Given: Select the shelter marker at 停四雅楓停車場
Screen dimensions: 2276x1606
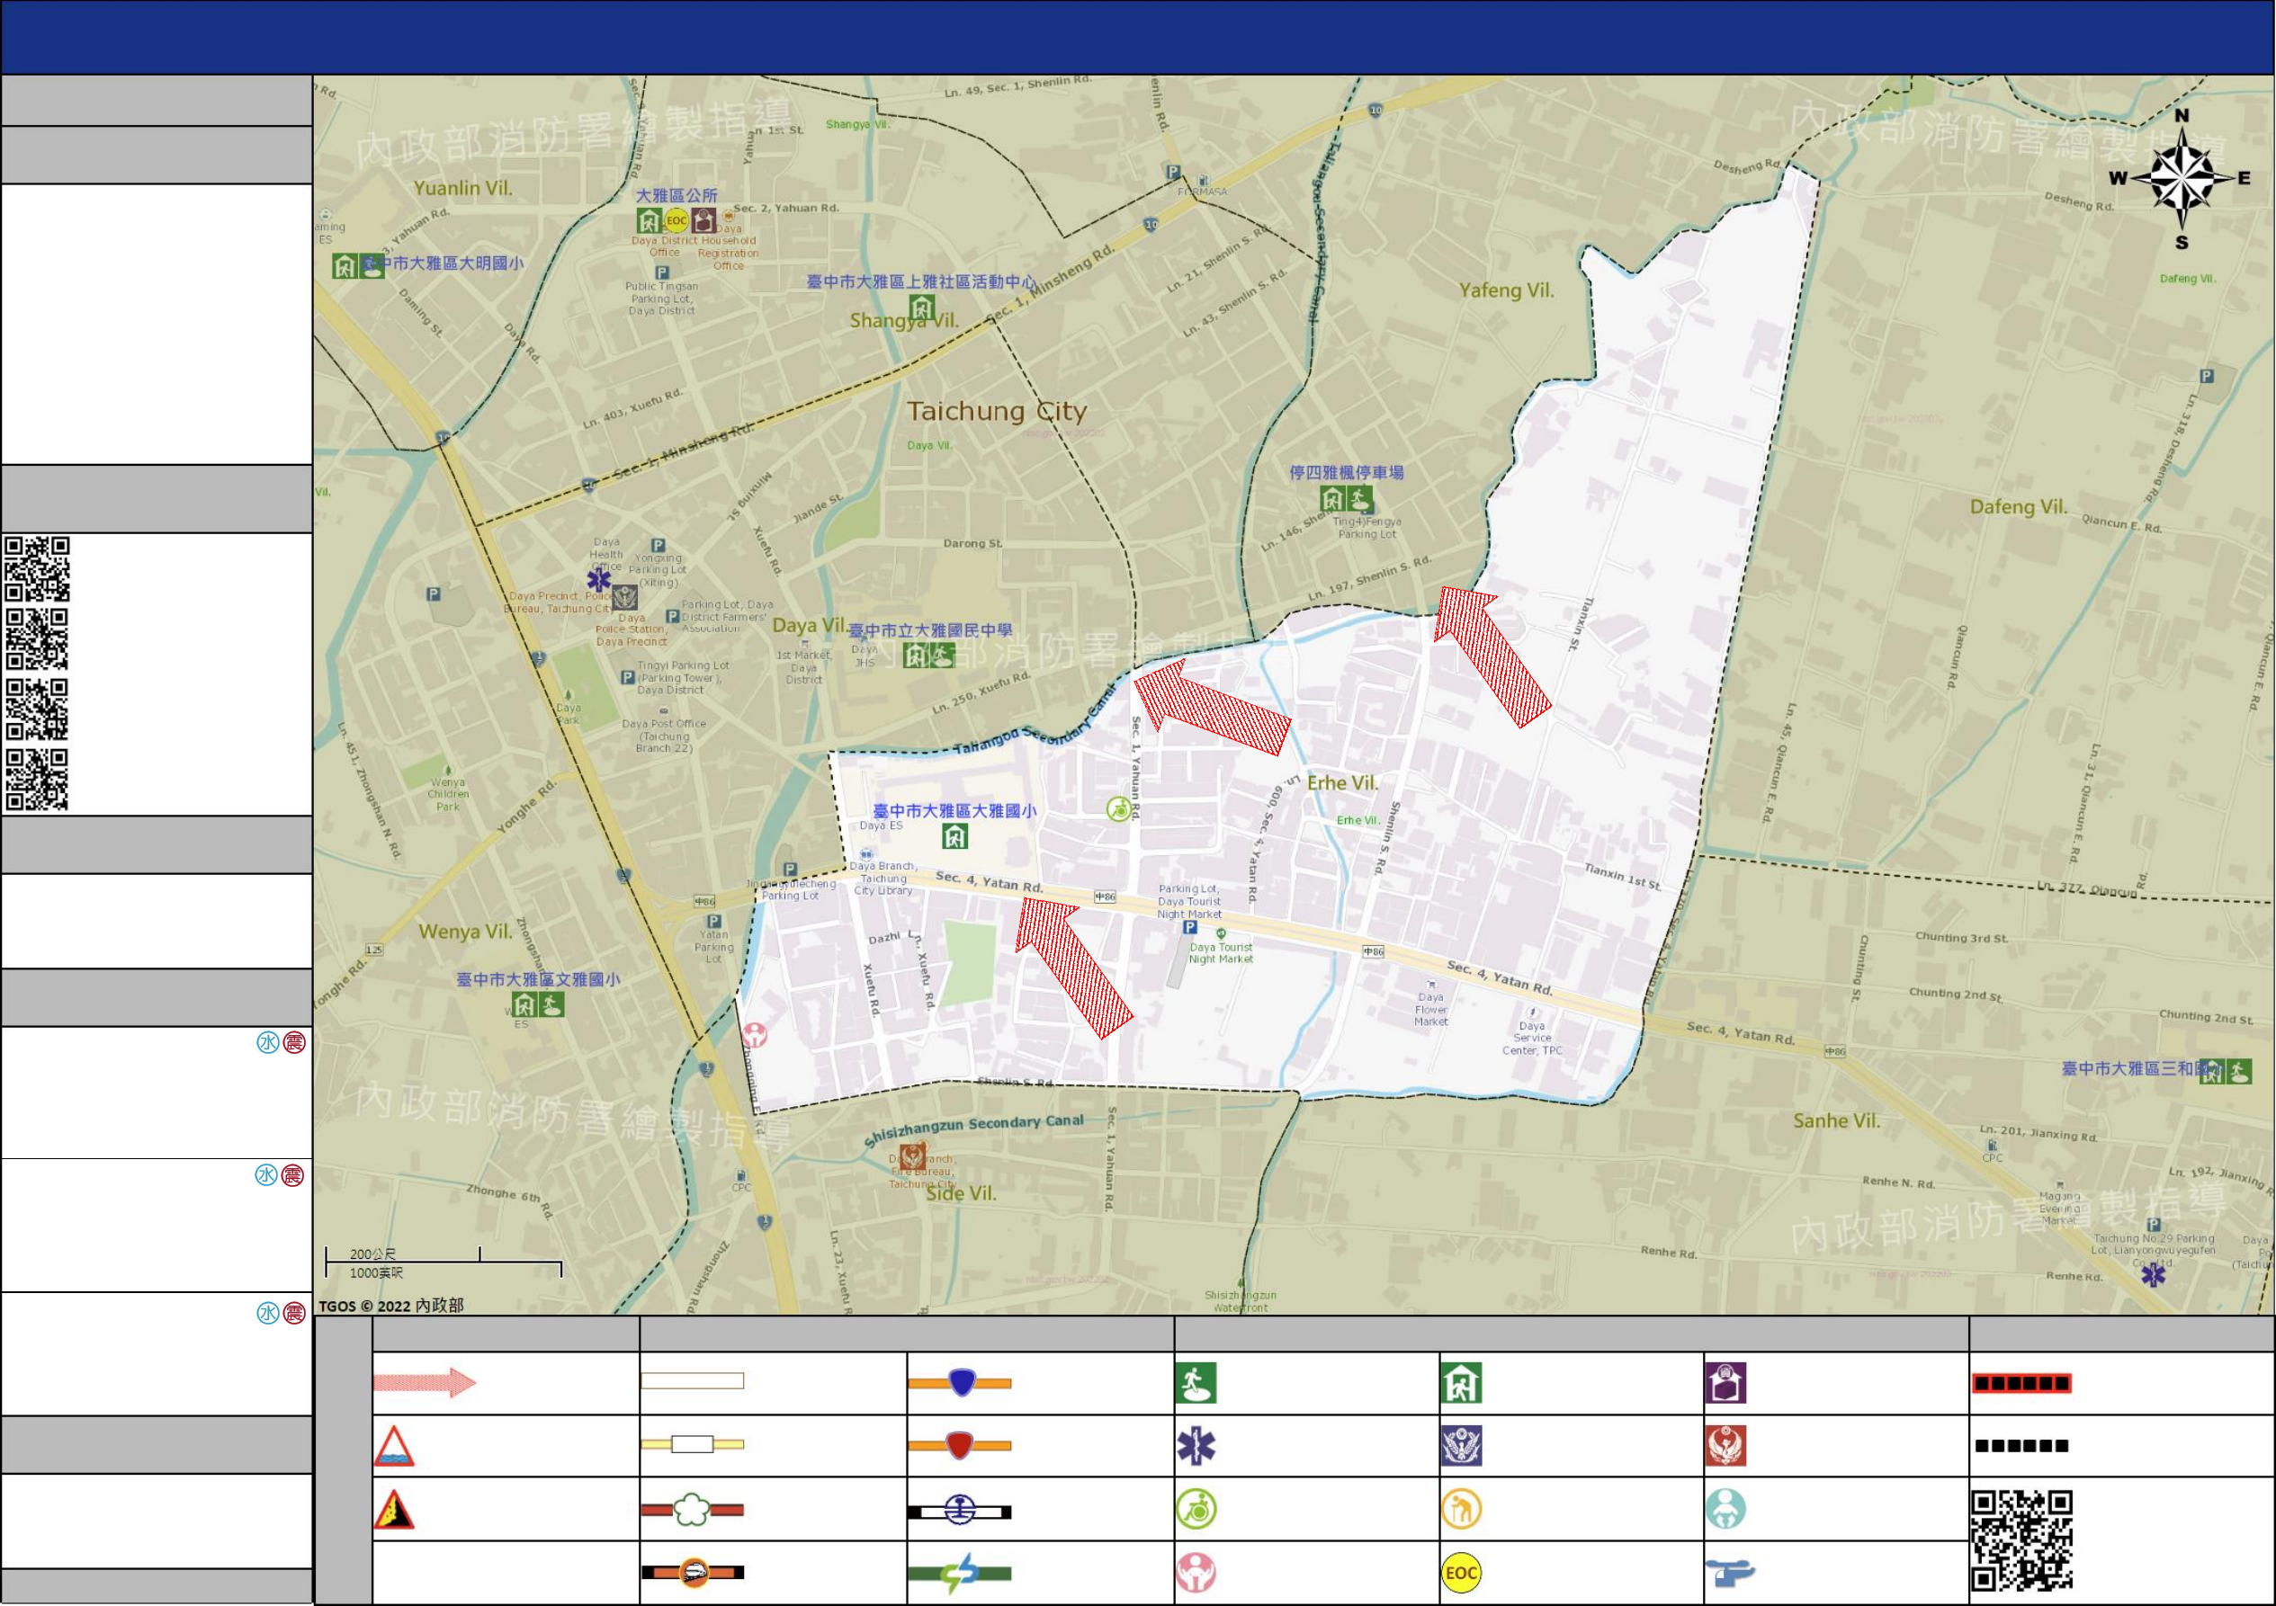Looking at the screenshot, I should pyautogui.click(x=1332, y=499).
